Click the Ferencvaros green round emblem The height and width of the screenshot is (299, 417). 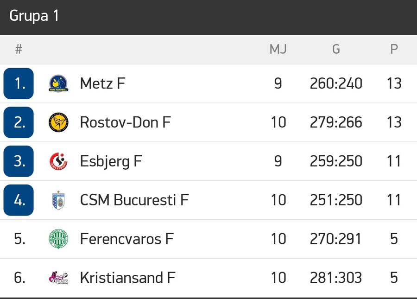[58, 239]
